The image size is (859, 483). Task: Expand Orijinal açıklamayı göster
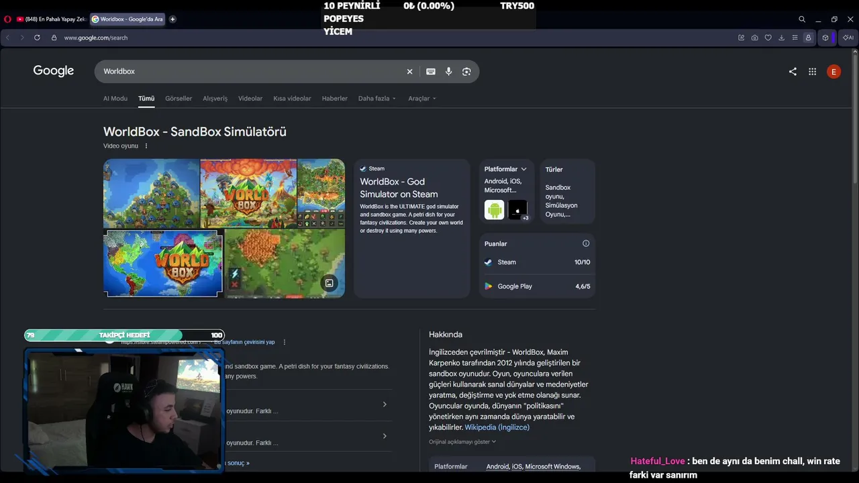click(462, 442)
